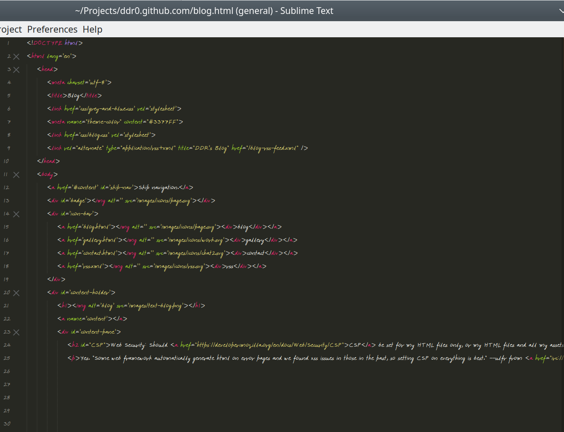This screenshot has width=564, height=432.
Task: Click the DDR's Blog rss feed link line
Action: [x=177, y=148]
